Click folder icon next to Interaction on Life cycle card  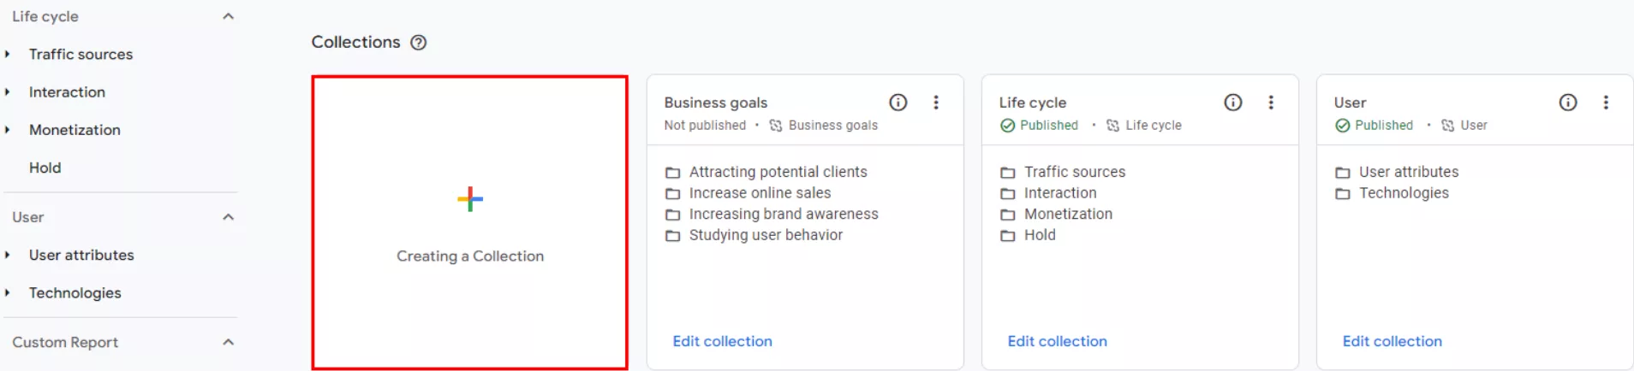1008,194
